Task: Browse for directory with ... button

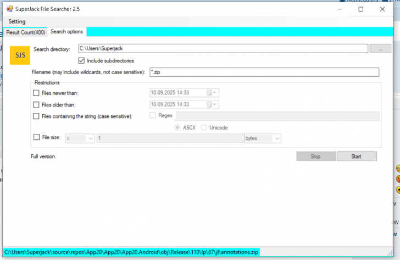Action: pyautogui.click(x=380, y=48)
